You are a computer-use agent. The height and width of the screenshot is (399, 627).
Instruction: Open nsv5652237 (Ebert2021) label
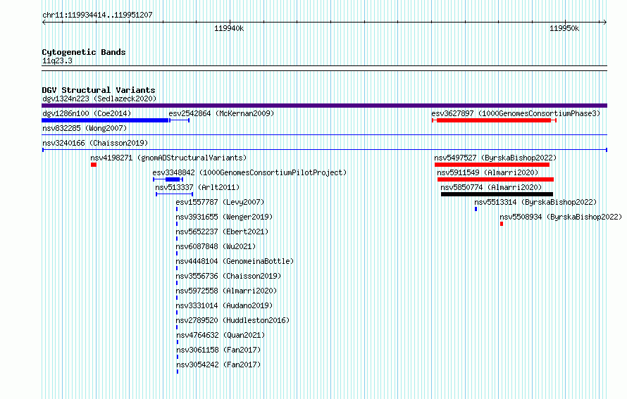pos(223,232)
